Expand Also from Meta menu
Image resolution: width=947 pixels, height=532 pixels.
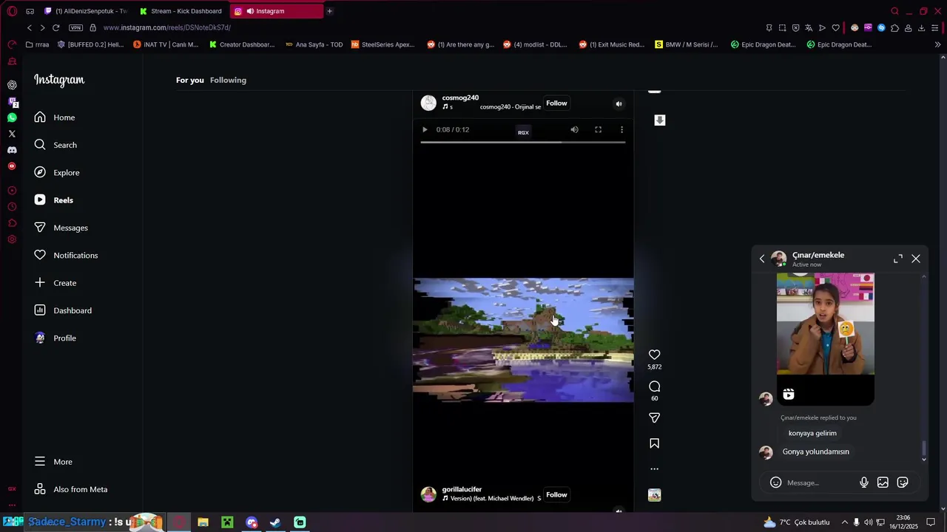point(70,489)
